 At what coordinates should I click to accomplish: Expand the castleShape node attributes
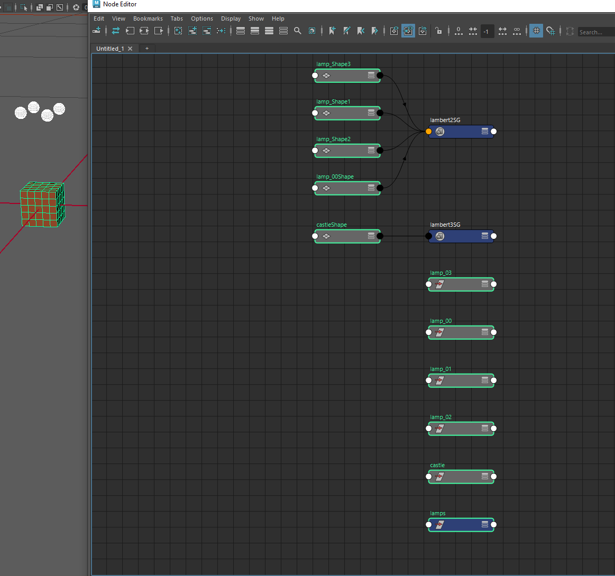click(371, 236)
